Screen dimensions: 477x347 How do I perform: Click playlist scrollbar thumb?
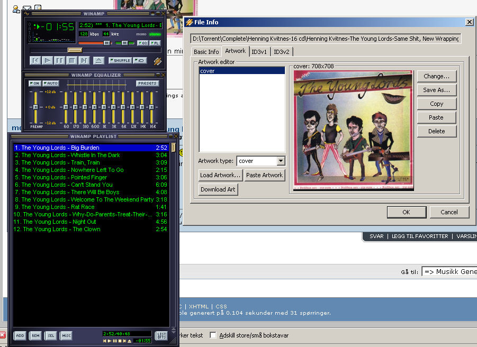(174, 148)
